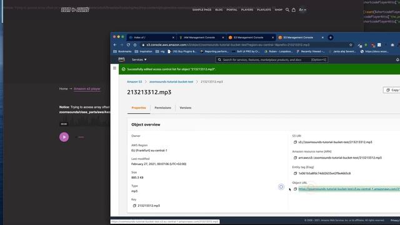The width and height of the screenshot is (400, 225).
Task: Open SHOP menu item on ZoomSounds site
Action: 279,10
